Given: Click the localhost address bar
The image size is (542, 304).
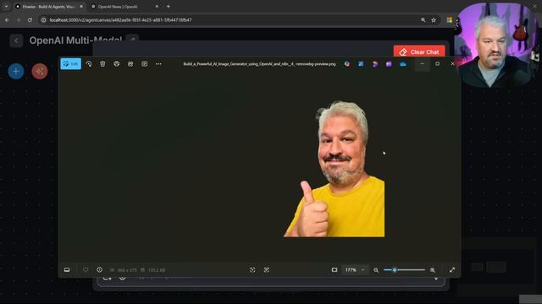Looking at the screenshot, I should coord(239,20).
